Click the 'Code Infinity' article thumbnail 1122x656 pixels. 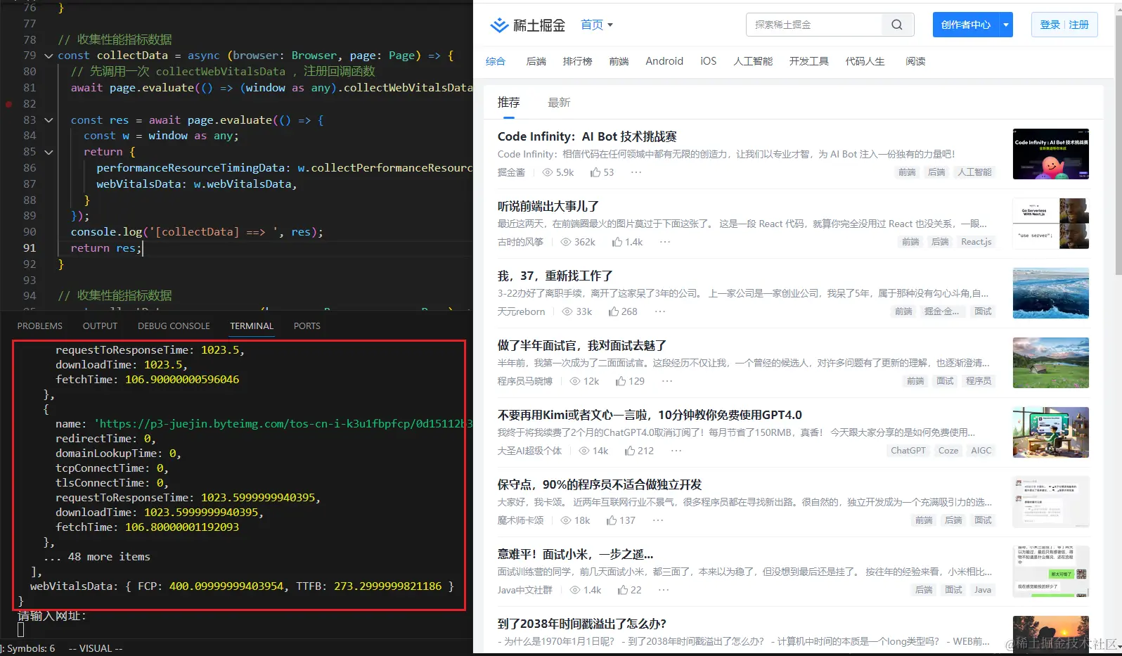1051,154
